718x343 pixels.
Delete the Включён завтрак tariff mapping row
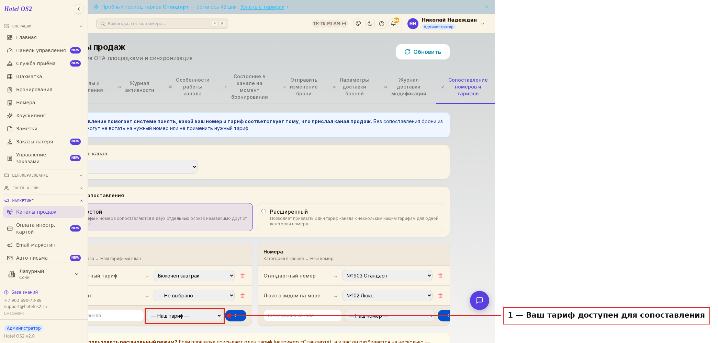point(243,276)
